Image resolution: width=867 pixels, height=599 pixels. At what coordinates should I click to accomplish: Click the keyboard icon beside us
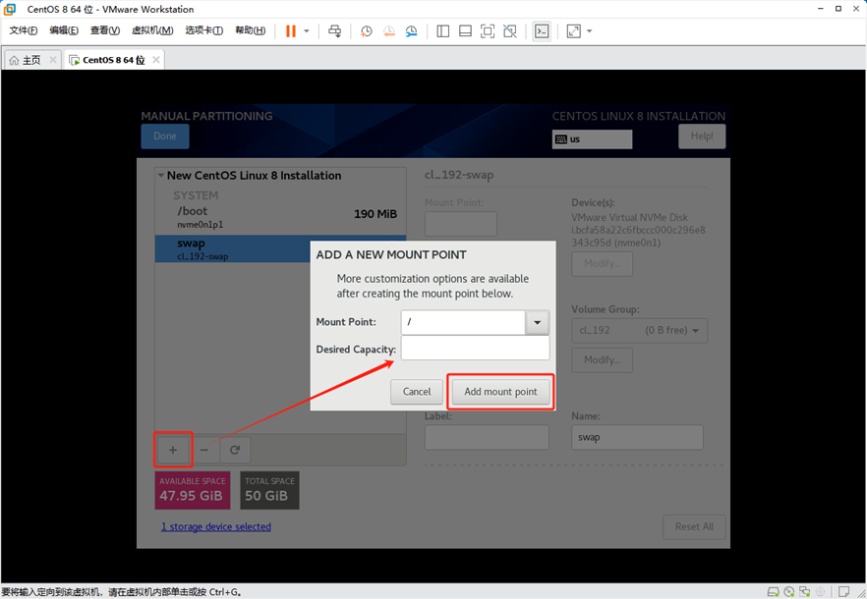561,139
